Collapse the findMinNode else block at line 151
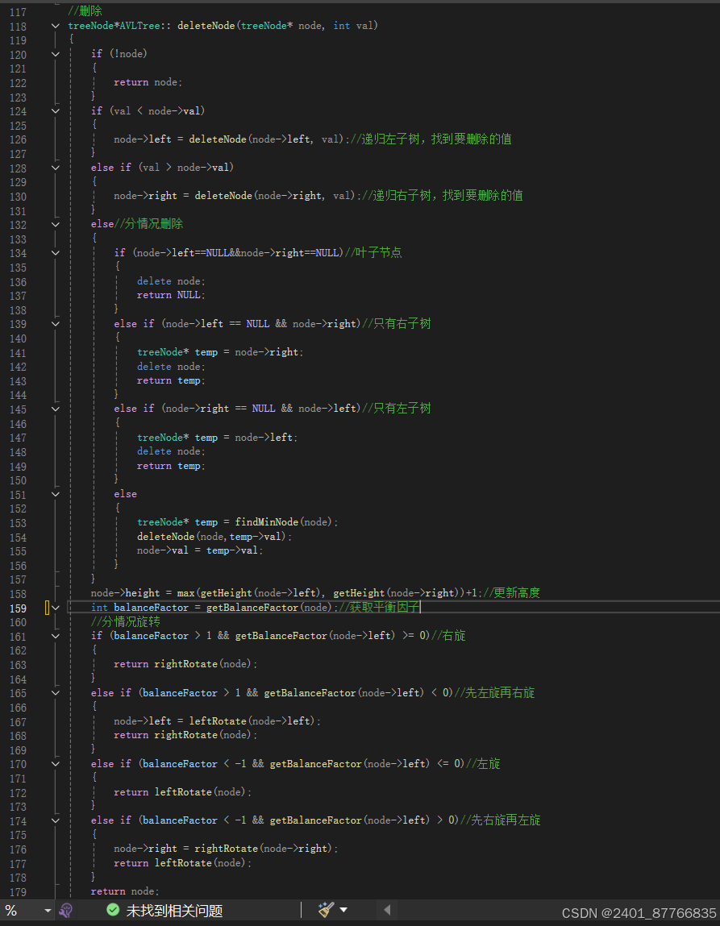The width and height of the screenshot is (720, 926). [x=54, y=493]
